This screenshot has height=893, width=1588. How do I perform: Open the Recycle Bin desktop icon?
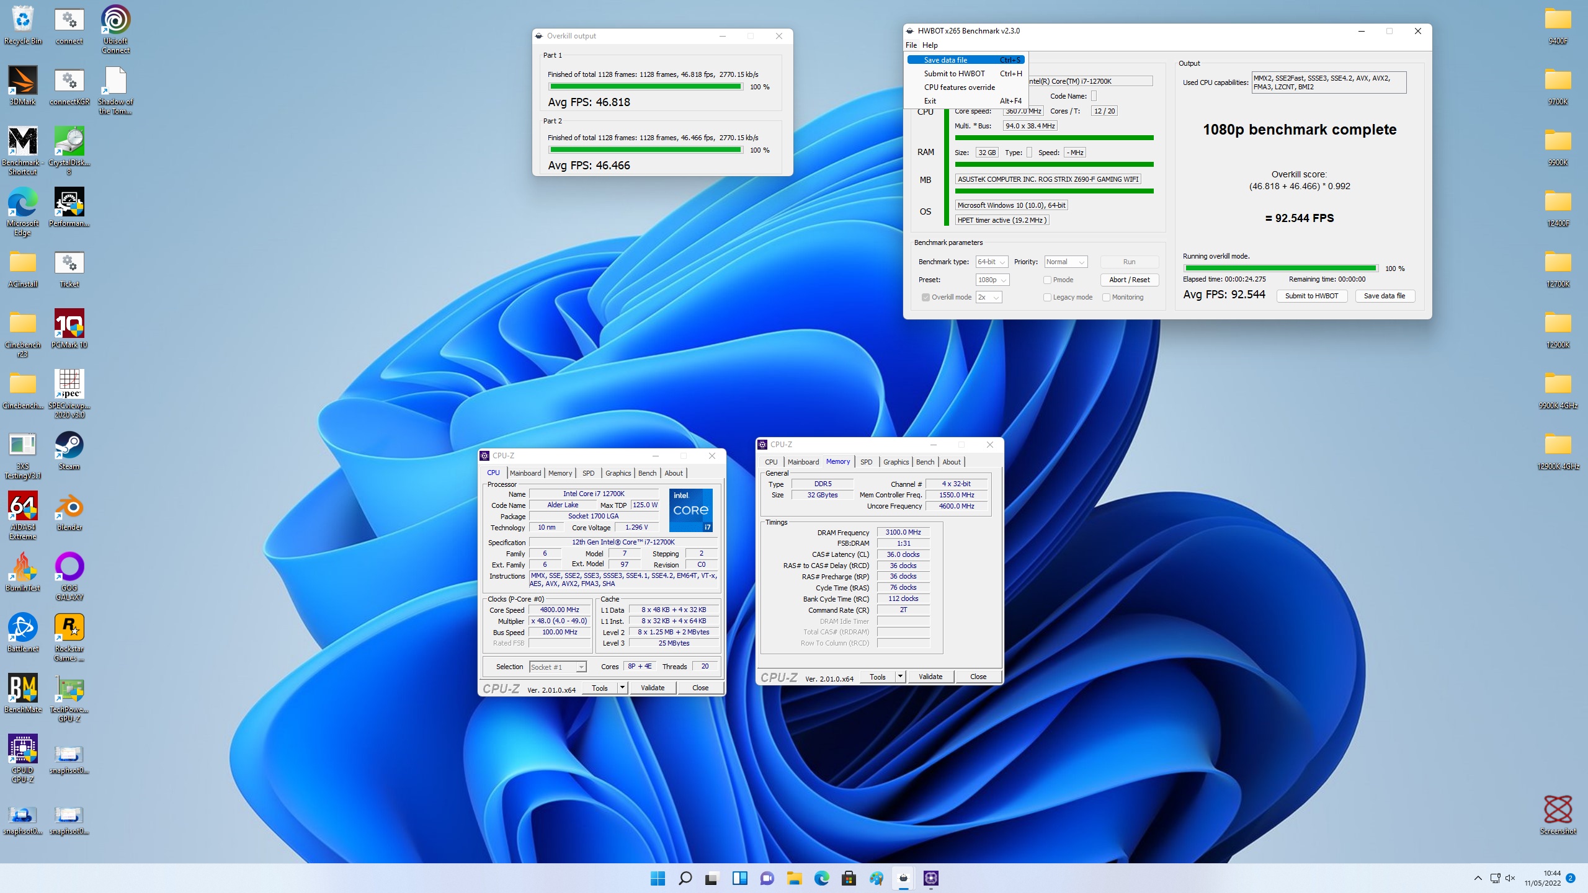23,25
